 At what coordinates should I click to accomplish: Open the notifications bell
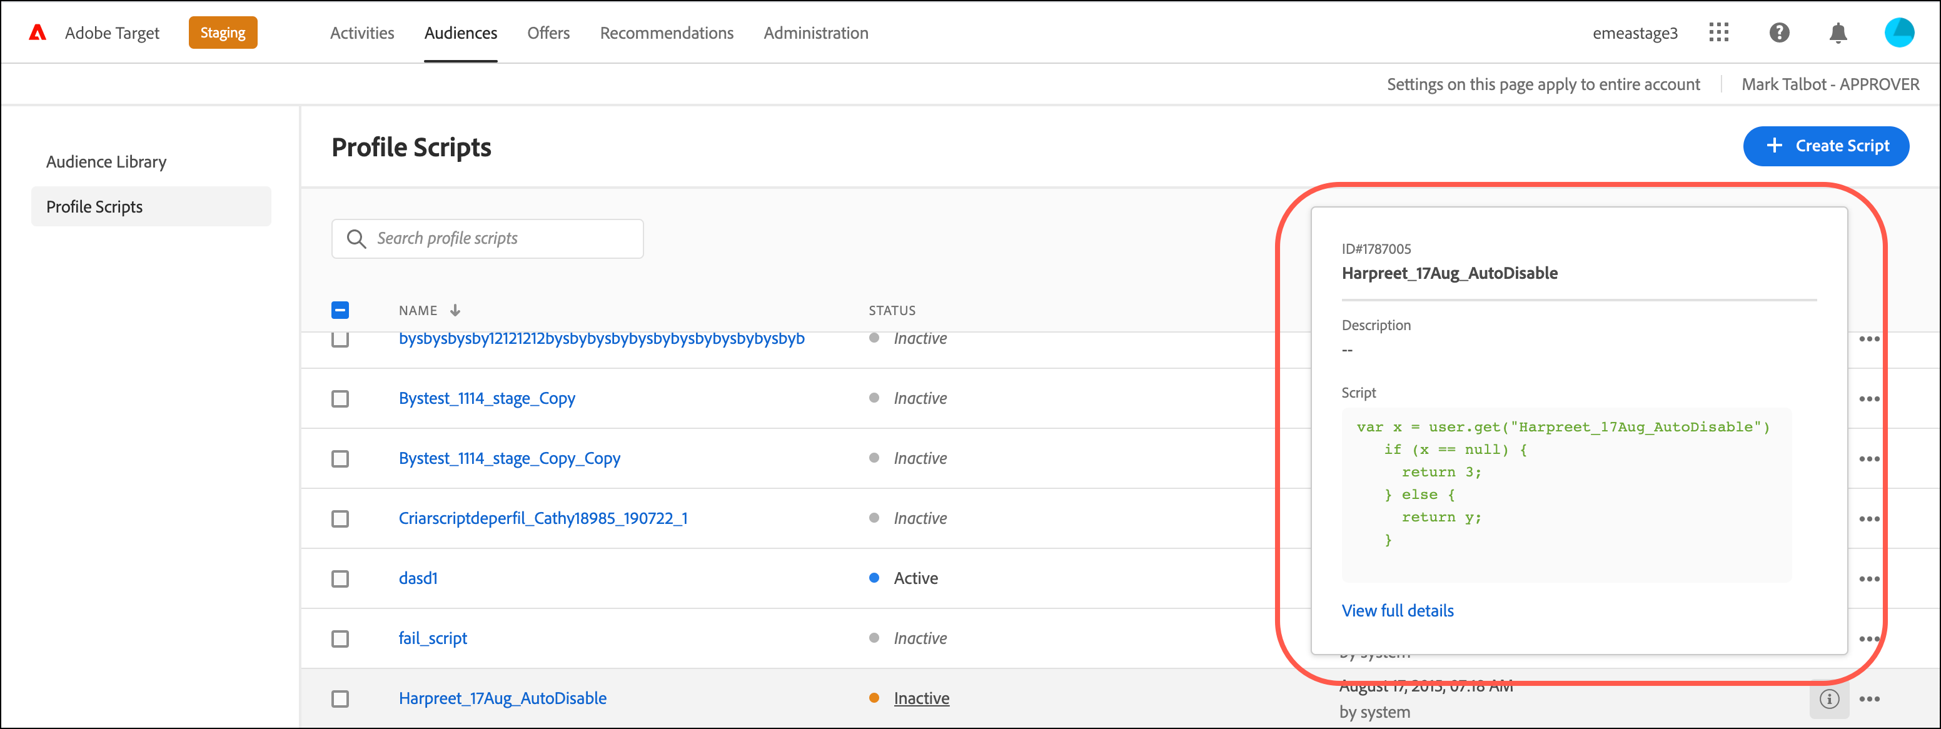coord(1838,33)
